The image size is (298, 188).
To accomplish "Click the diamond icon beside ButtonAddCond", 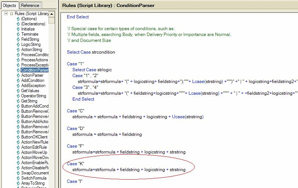I will pyautogui.click(x=18, y=106).
